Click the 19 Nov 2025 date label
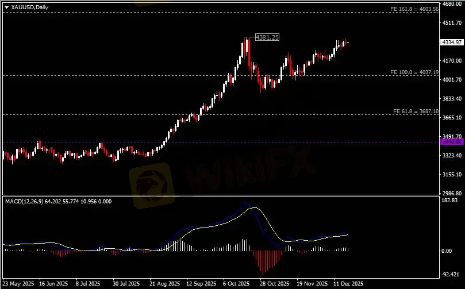 [x=312, y=284]
